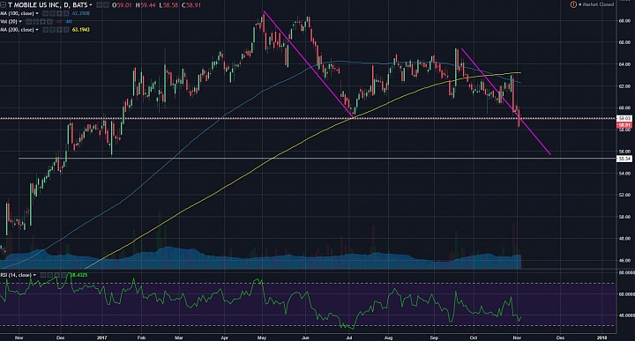Click the 80.0000 RSI scale label
The height and width of the screenshot is (341, 635).
click(x=626, y=273)
